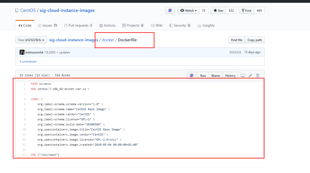Star this repository
The height and width of the screenshot is (173, 310).
click(218, 10)
